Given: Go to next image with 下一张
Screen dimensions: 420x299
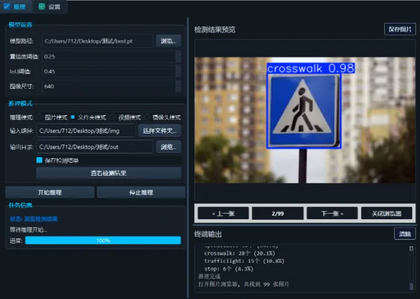Looking at the screenshot, I should pyautogui.click(x=332, y=213).
